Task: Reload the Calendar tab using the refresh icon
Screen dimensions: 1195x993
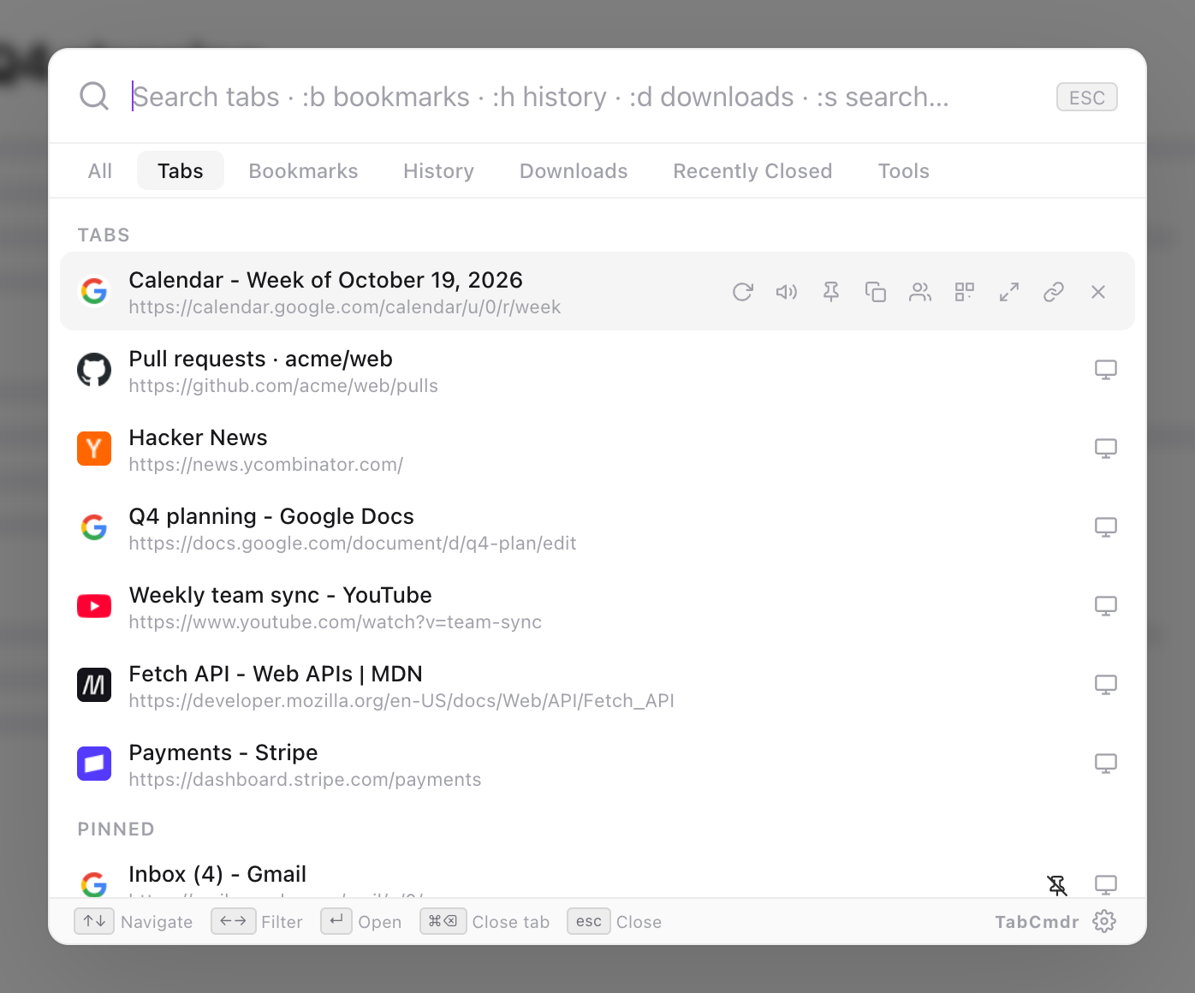Action: point(742,292)
